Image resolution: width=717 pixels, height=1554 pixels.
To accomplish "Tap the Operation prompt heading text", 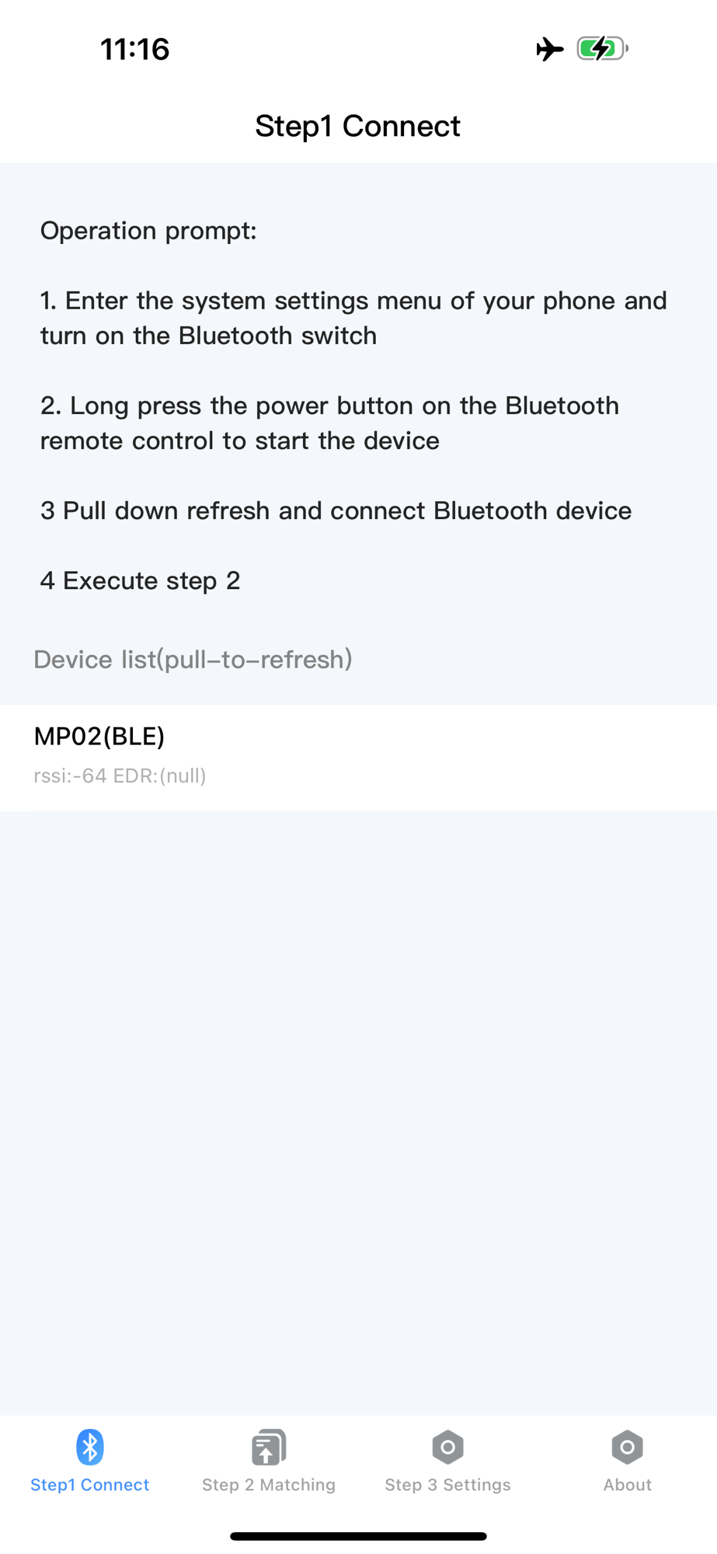I will (x=148, y=231).
